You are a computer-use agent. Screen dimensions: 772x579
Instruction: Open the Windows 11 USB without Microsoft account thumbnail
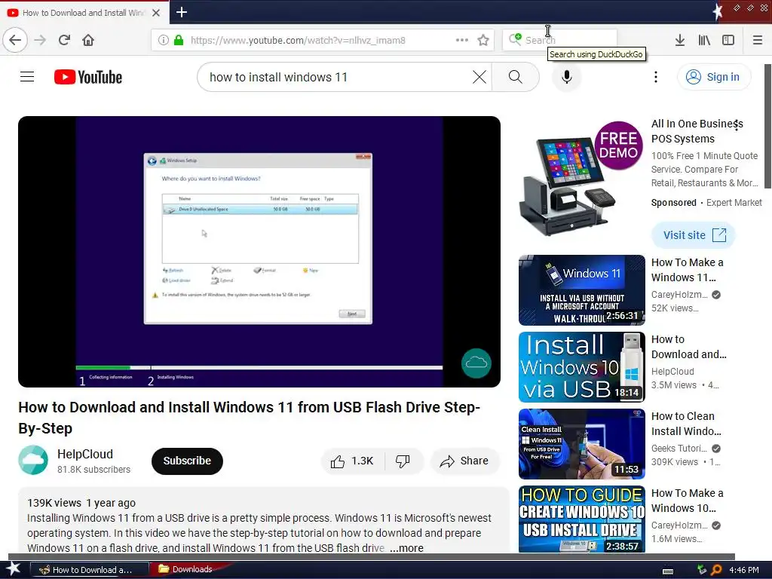coord(581,290)
